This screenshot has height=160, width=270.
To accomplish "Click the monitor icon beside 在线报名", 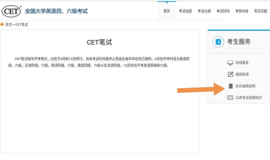I will (x=230, y=63).
